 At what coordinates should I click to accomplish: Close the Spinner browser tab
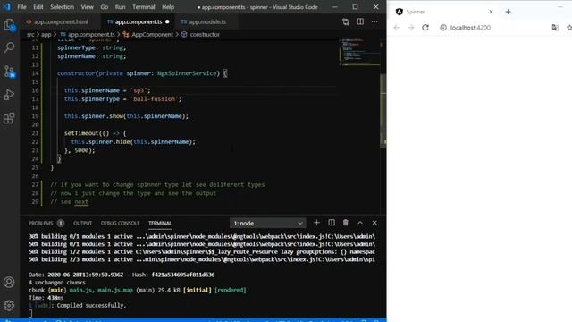click(x=491, y=12)
